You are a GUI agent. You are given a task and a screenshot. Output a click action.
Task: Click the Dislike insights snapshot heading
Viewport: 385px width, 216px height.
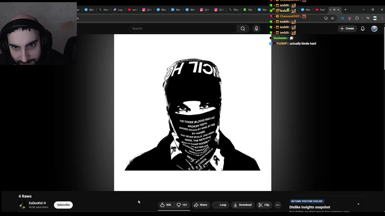[x=310, y=207]
